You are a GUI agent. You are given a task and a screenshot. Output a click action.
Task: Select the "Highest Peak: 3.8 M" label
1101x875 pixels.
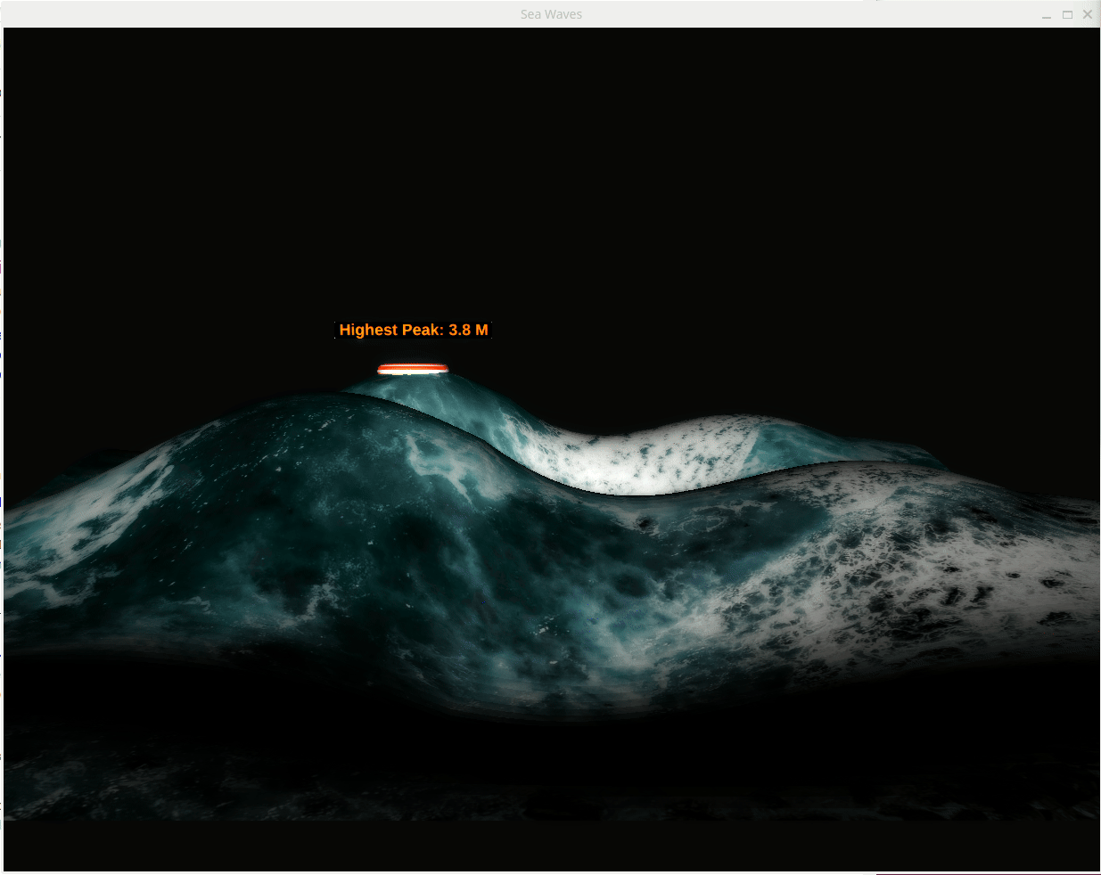pos(414,330)
